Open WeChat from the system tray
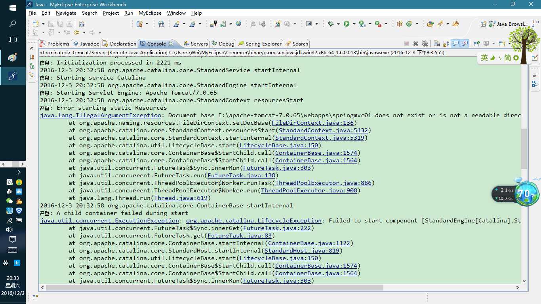541x304 pixels. [10, 201]
